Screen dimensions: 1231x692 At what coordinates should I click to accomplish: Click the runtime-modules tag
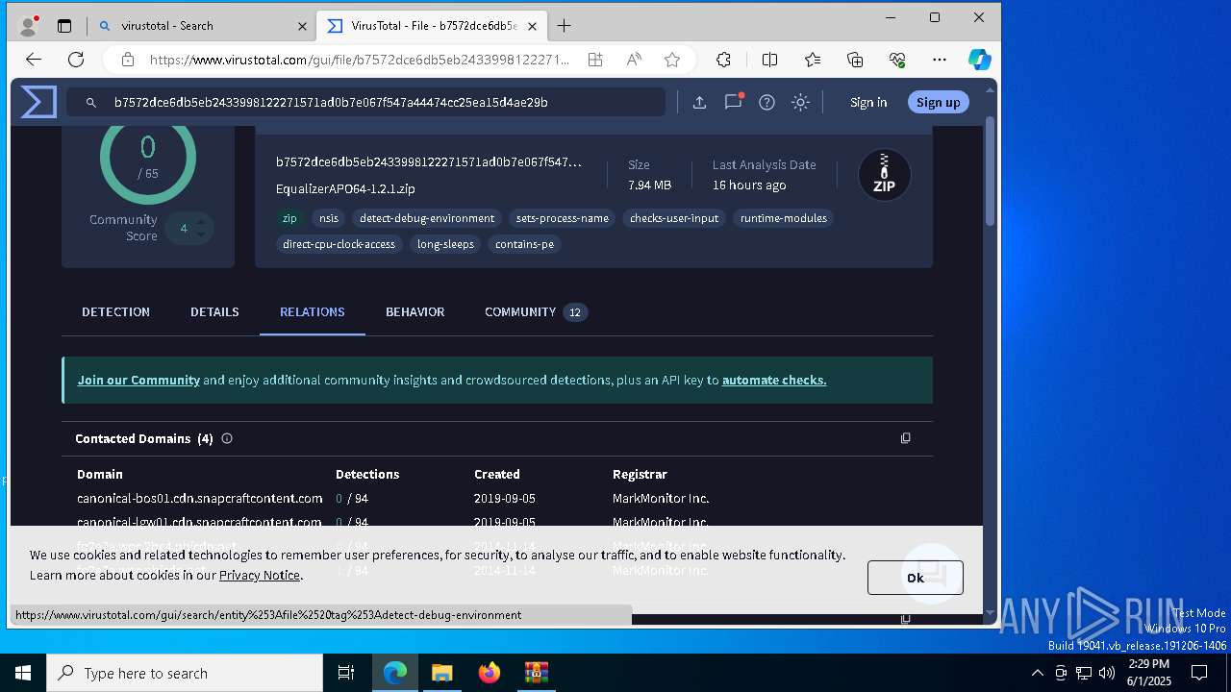coord(784,218)
